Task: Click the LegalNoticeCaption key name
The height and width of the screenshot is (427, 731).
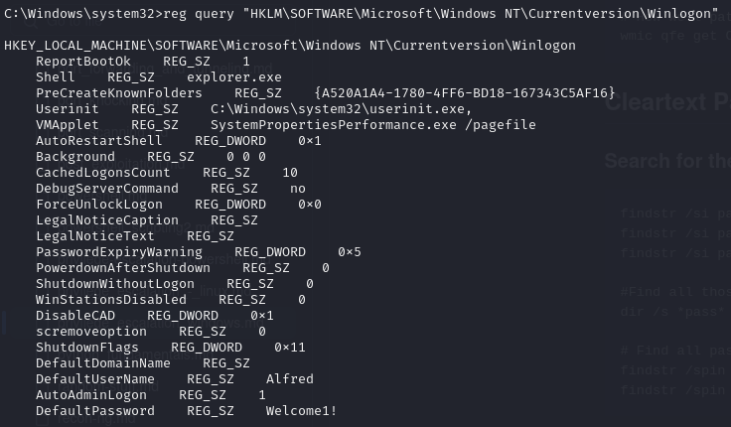Action: [x=107, y=220]
